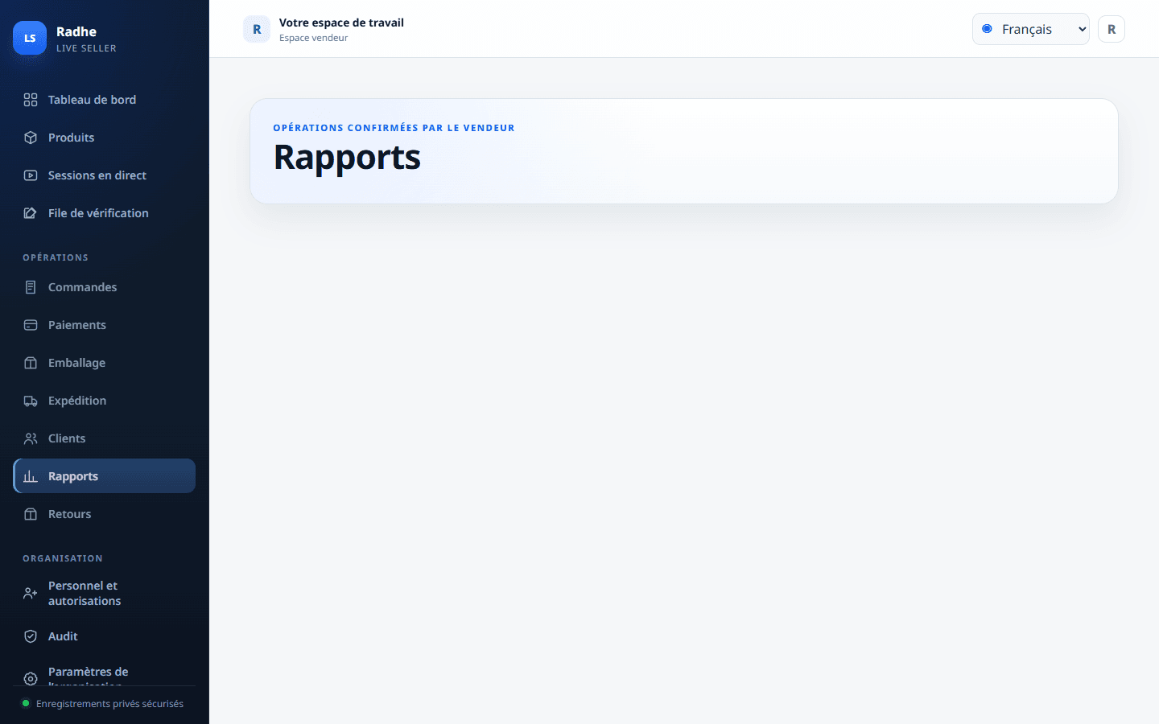Open Sessions en direct
Screen dimensions: 1159x724
pyautogui.click(x=105, y=175)
